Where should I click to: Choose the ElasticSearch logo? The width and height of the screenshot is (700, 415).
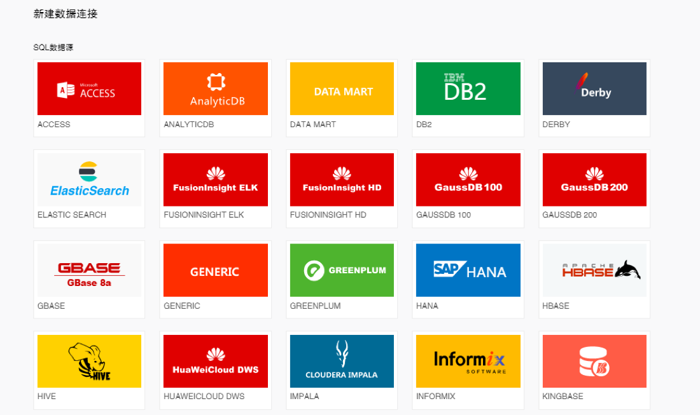89,180
